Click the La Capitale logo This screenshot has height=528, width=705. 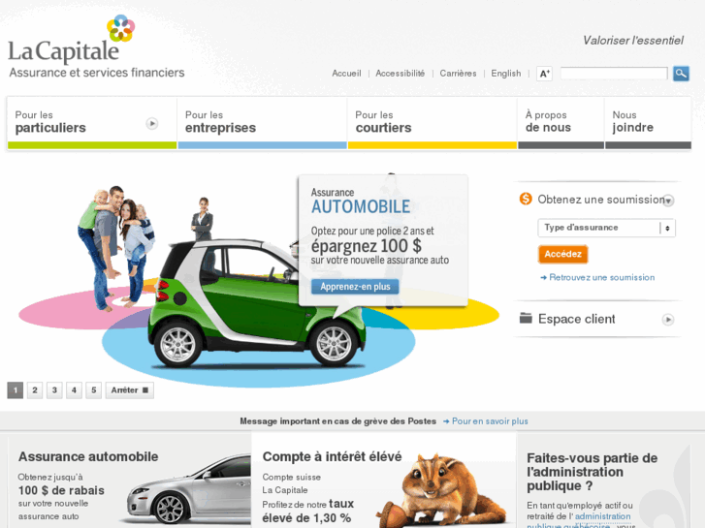pyautogui.click(x=96, y=47)
